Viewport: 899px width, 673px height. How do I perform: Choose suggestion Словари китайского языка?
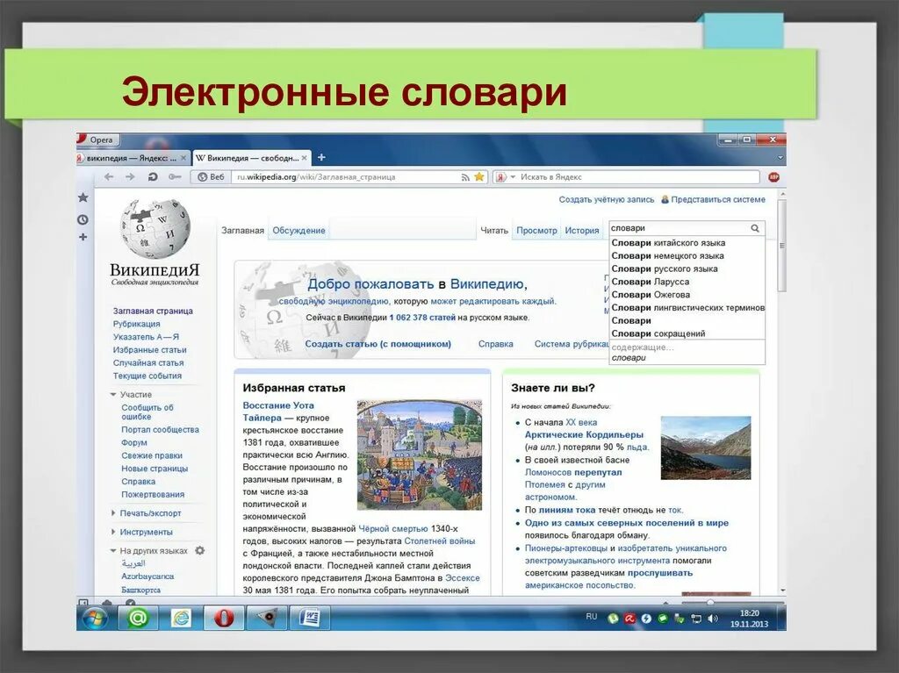click(687, 243)
